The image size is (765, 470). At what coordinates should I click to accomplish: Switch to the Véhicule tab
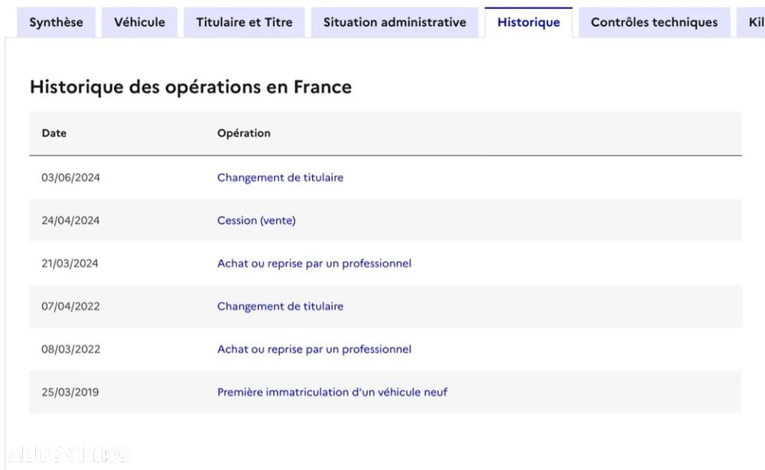pos(139,22)
